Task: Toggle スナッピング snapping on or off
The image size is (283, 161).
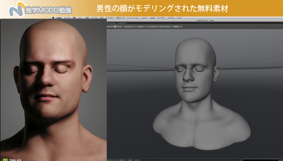Action: pyautogui.click(x=165, y=27)
